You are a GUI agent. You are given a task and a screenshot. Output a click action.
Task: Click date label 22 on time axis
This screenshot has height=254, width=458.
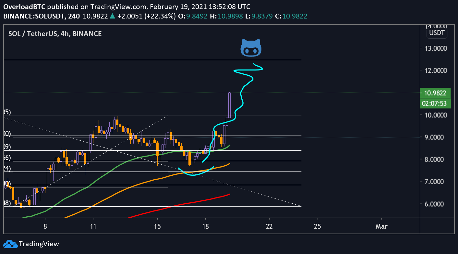(x=269, y=226)
